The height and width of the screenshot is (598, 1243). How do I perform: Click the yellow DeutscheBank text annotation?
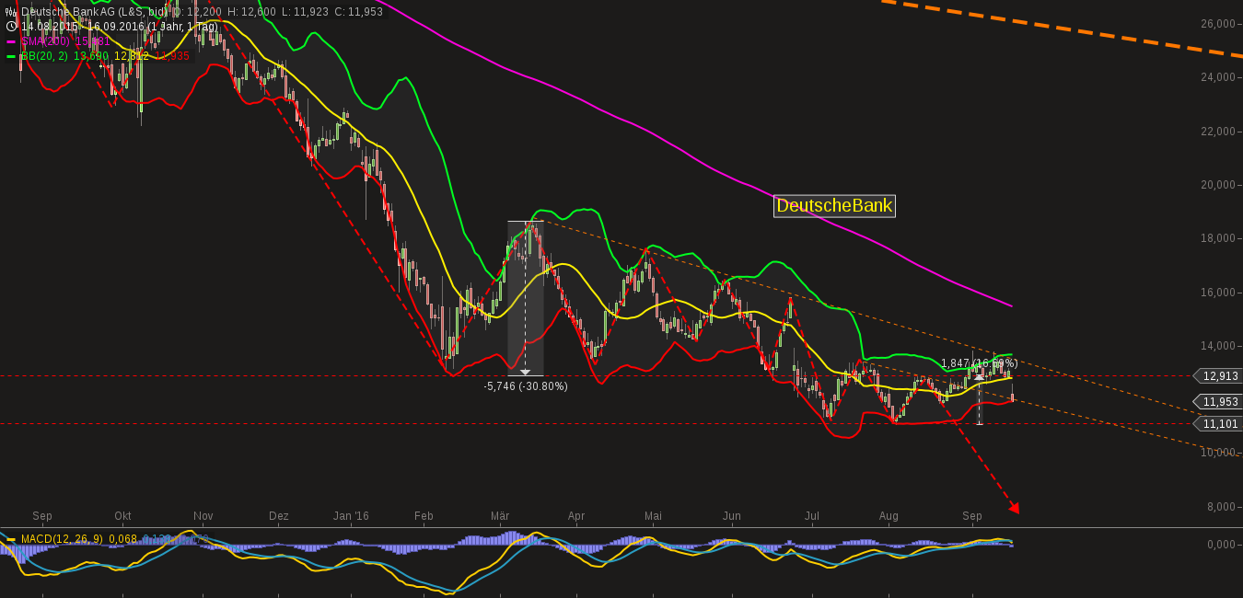click(x=834, y=206)
